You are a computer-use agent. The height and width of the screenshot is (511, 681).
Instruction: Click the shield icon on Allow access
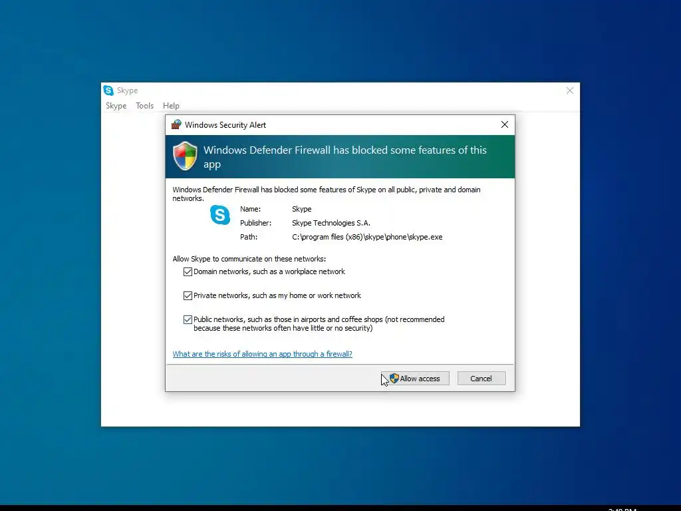(394, 379)
